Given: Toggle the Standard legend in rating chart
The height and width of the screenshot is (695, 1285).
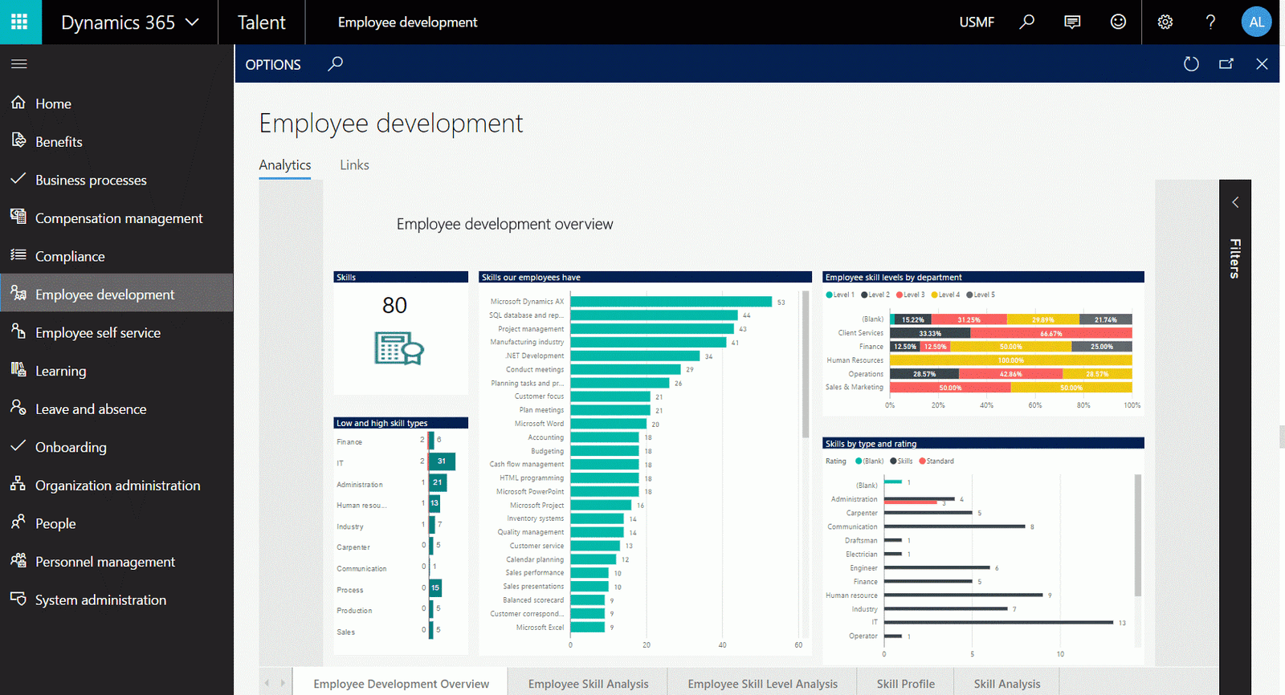Looking at the screenshot, I should (x=936, y=461).
